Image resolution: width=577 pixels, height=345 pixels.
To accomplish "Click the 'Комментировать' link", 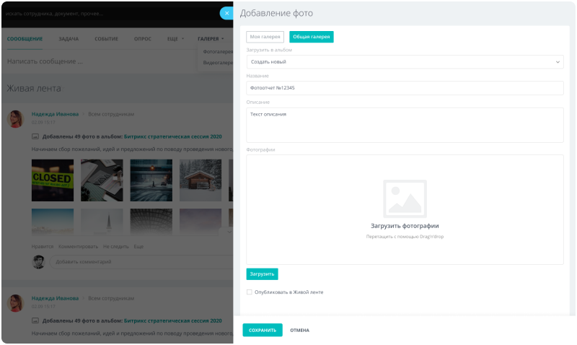I will coord(78,247).
